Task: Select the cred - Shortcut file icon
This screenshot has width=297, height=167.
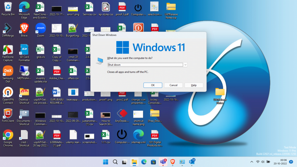Action: coord(24,138)
